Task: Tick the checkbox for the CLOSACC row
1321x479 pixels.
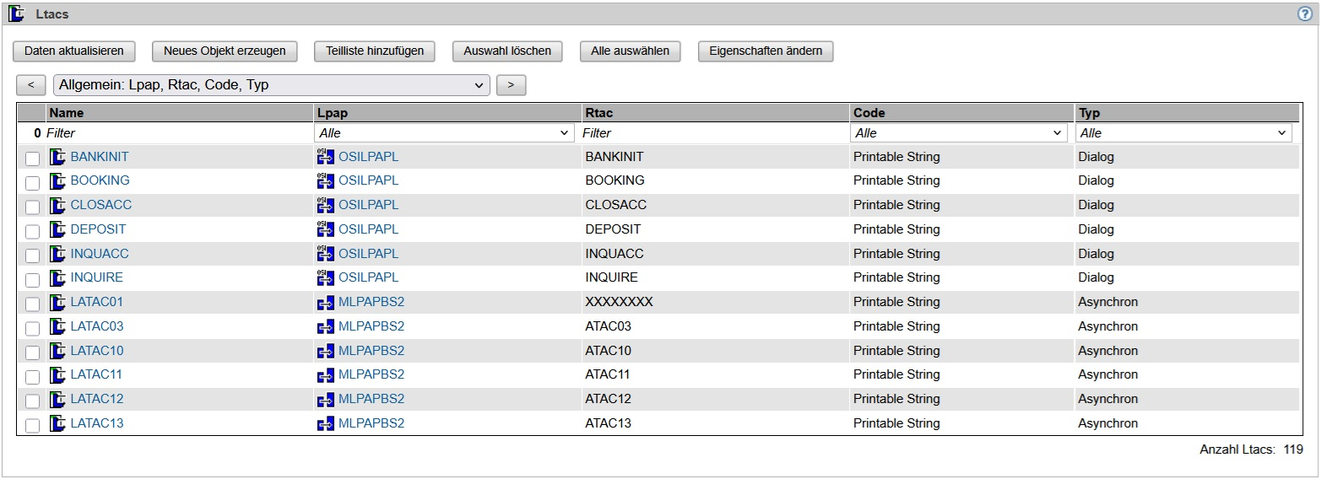Action: (x=32, y=206)
